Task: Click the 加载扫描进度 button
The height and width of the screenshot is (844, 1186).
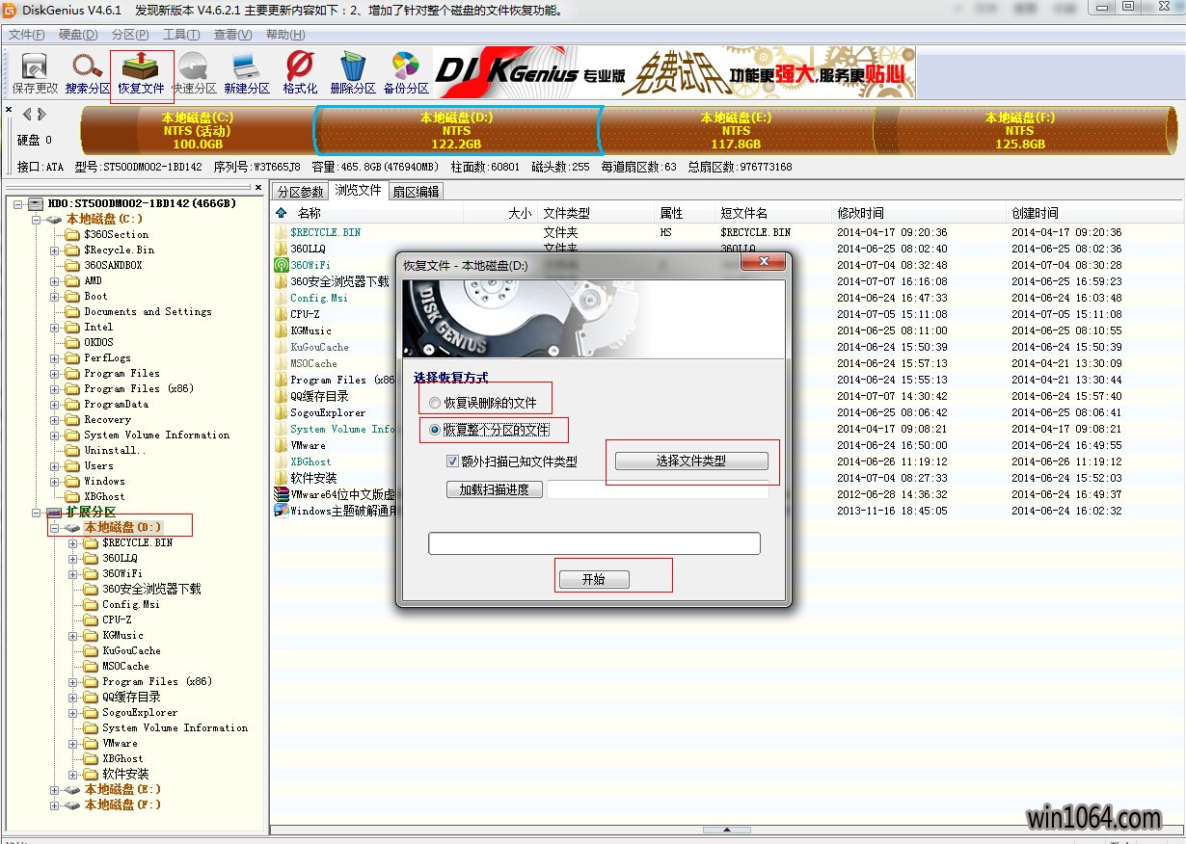Action: tap(495, 489)
